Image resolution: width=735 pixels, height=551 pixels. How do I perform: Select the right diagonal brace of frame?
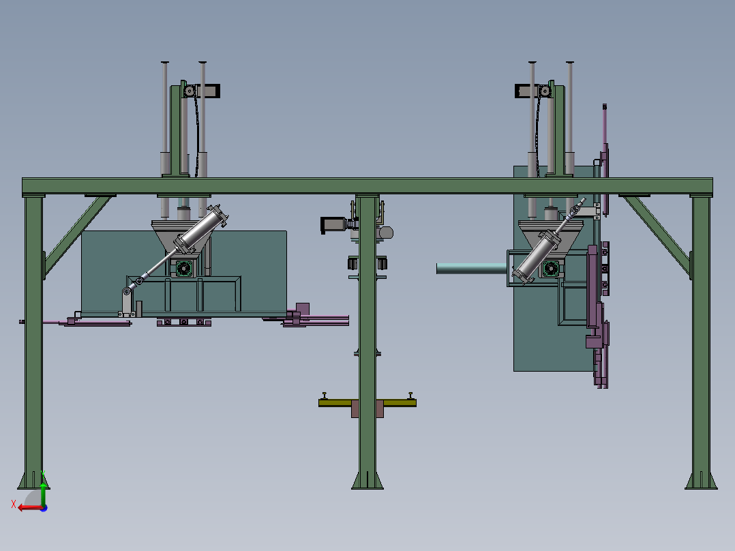(656, 231)
